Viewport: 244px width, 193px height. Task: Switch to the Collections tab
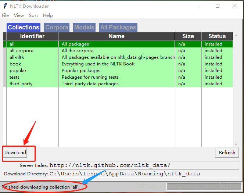[x=24, y=28]
